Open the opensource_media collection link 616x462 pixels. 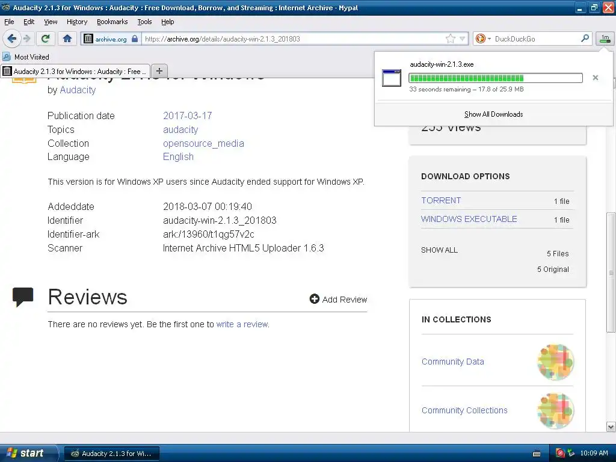tap(203, 143)
